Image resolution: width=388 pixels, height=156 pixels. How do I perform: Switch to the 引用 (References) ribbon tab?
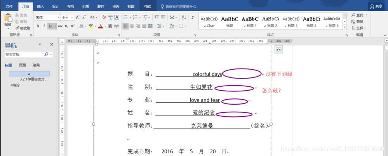[x=85, y=7]
